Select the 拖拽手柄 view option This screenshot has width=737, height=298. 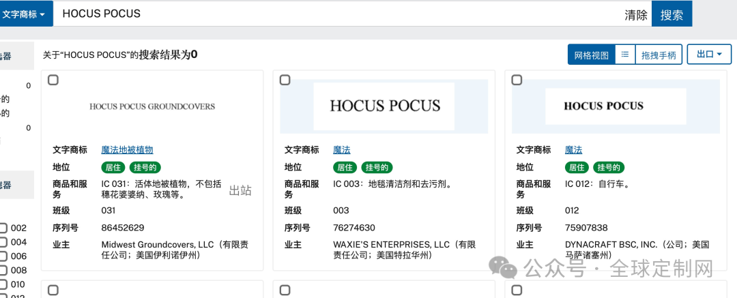[659, 55]
